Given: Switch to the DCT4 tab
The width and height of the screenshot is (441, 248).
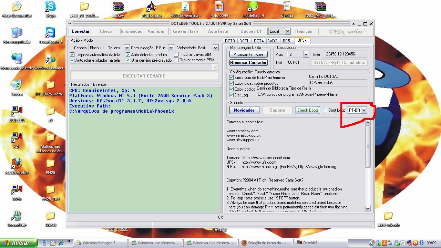Looking at the screenshot, I should (259, 41).
